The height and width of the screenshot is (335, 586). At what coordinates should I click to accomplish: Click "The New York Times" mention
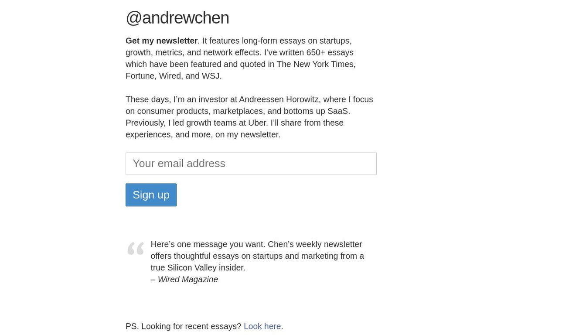coord(316,64)
